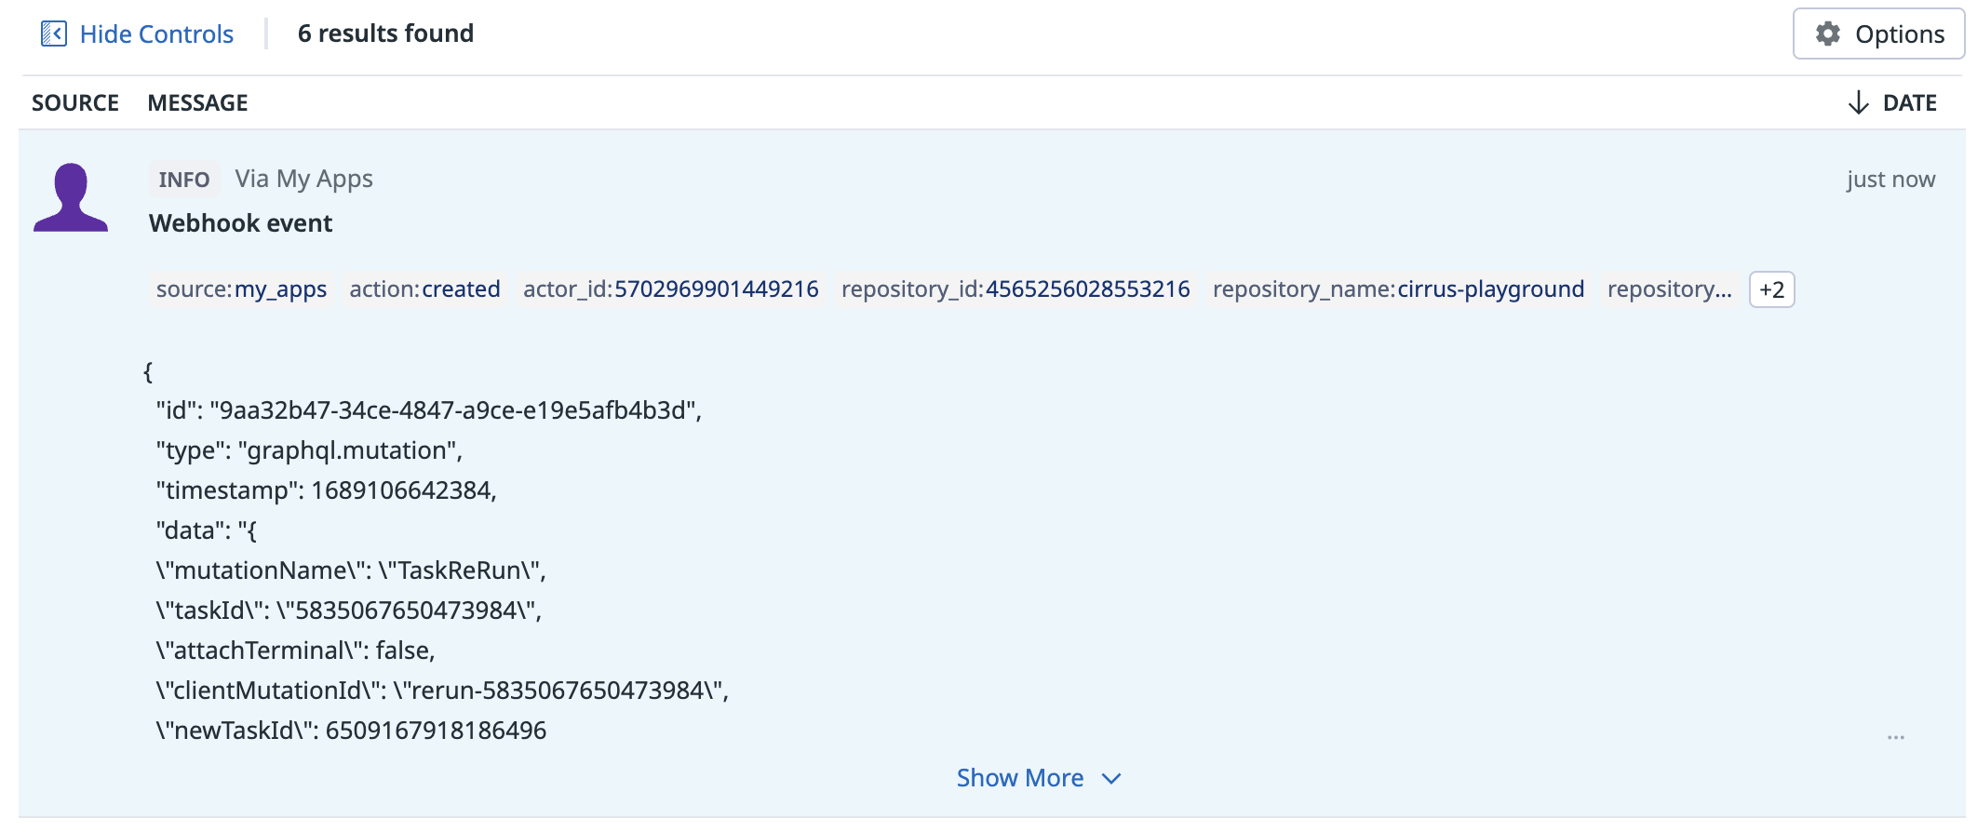Click the Show More chevron arrow
The width and height of the screenshot is (1977, 832).
(x=1111, y=779)
